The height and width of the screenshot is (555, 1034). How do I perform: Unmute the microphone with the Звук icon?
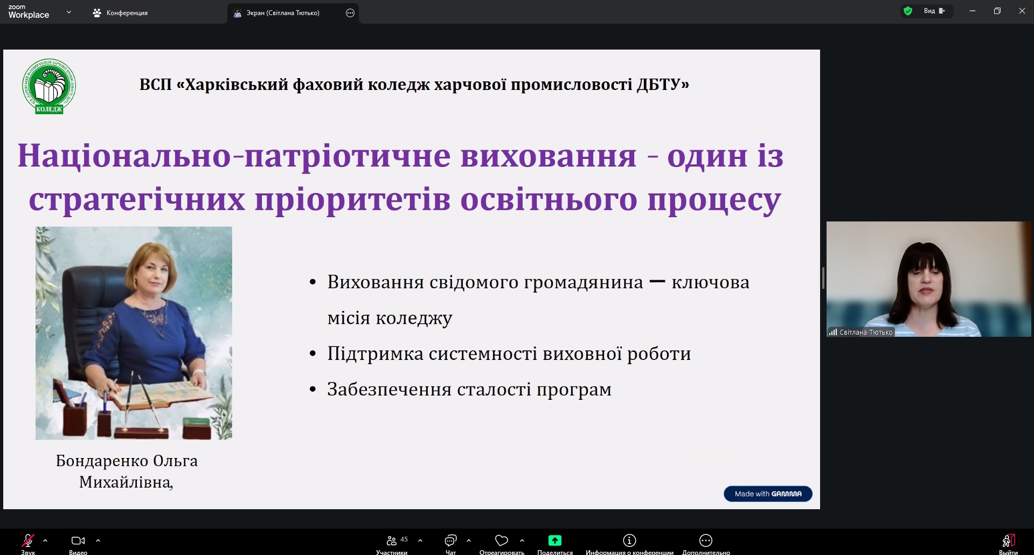[28, 540]
